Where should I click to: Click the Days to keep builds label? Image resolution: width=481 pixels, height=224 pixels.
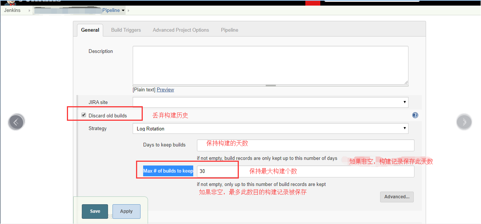pos(164,145)
